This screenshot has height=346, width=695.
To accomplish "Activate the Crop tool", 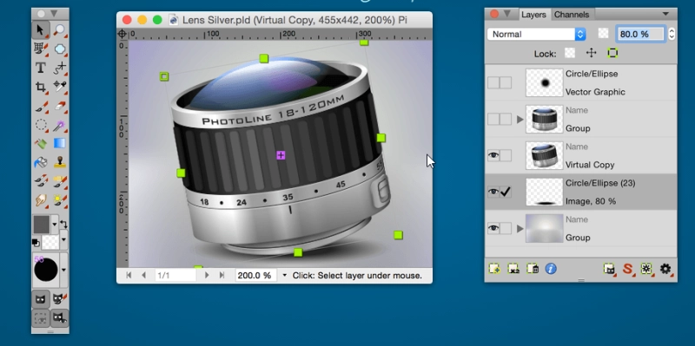I will 41,87.
